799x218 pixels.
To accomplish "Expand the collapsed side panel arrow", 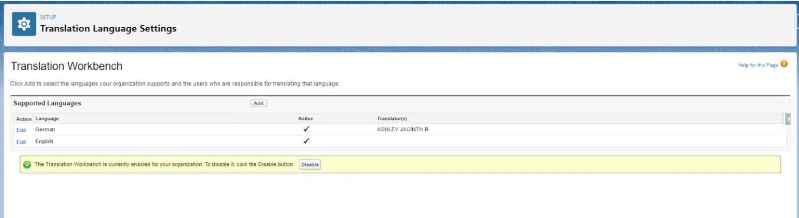I will tap(788, 119).
